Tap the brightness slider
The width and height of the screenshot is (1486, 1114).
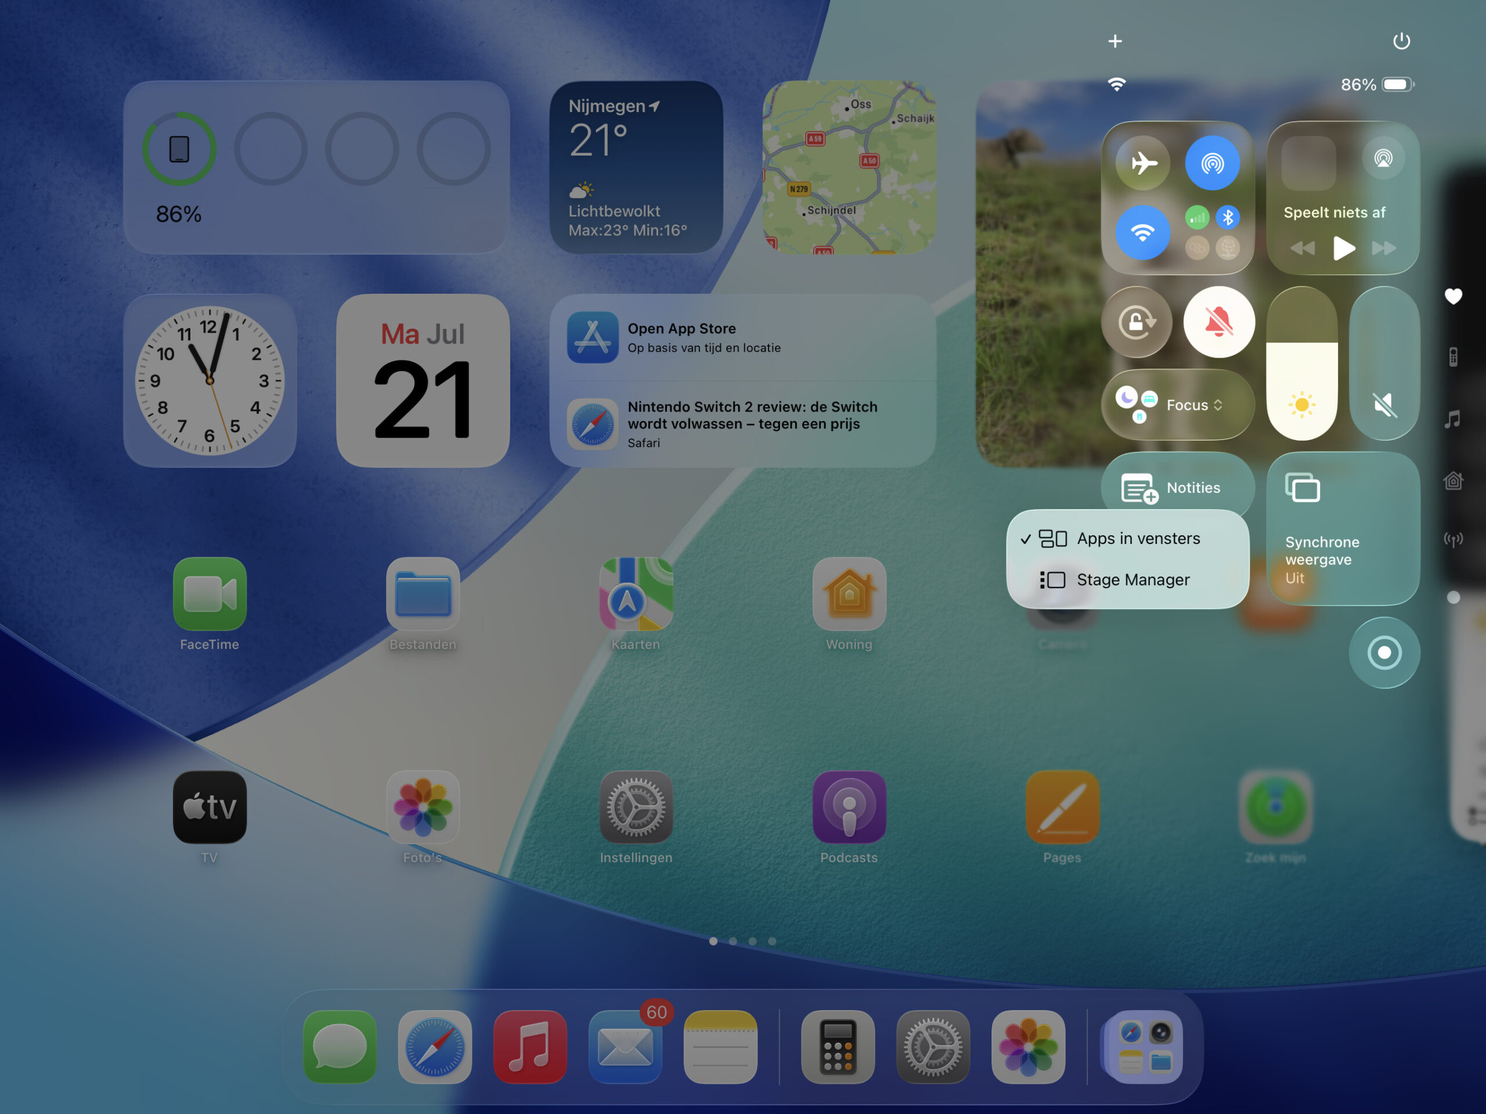click(1301, 363)
